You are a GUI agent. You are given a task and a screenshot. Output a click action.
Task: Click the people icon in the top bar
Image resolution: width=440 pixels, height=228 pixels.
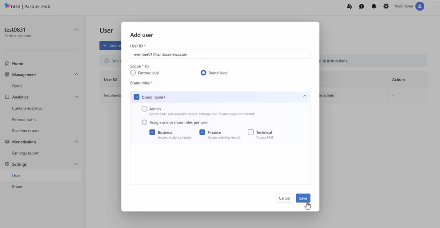point(350,6)
